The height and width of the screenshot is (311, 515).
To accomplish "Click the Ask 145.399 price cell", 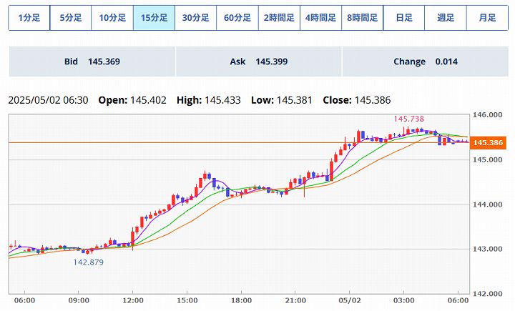I will [259, 61].
